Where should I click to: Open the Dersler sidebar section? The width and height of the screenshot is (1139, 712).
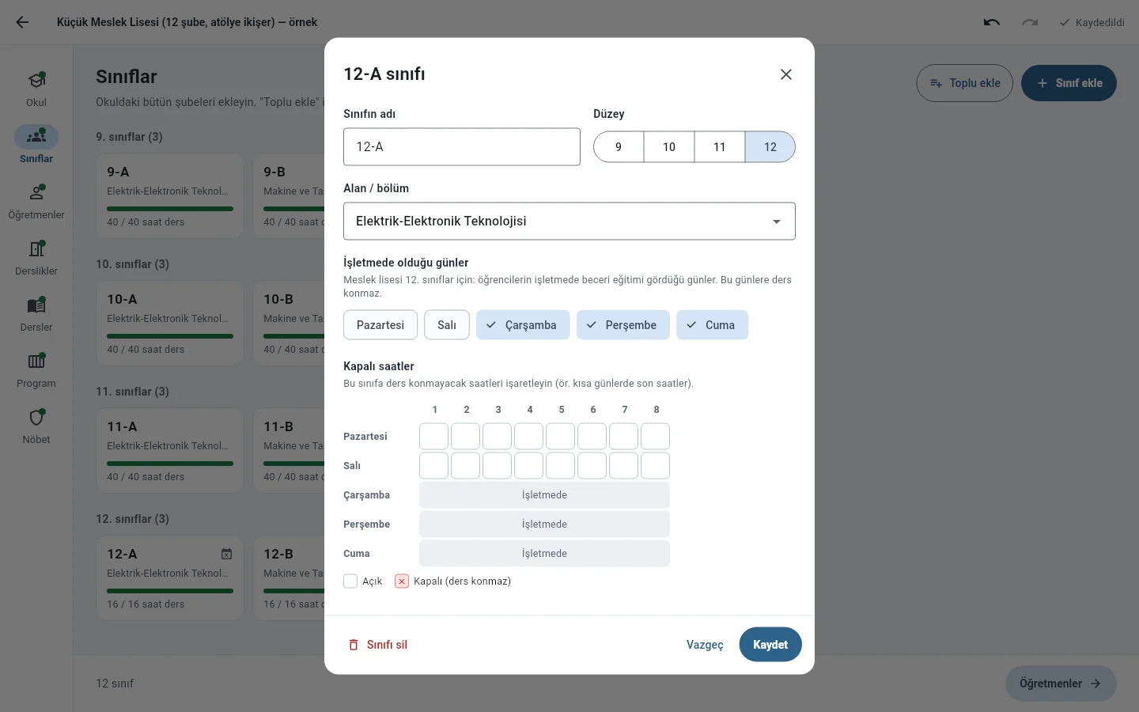point(36,314)
